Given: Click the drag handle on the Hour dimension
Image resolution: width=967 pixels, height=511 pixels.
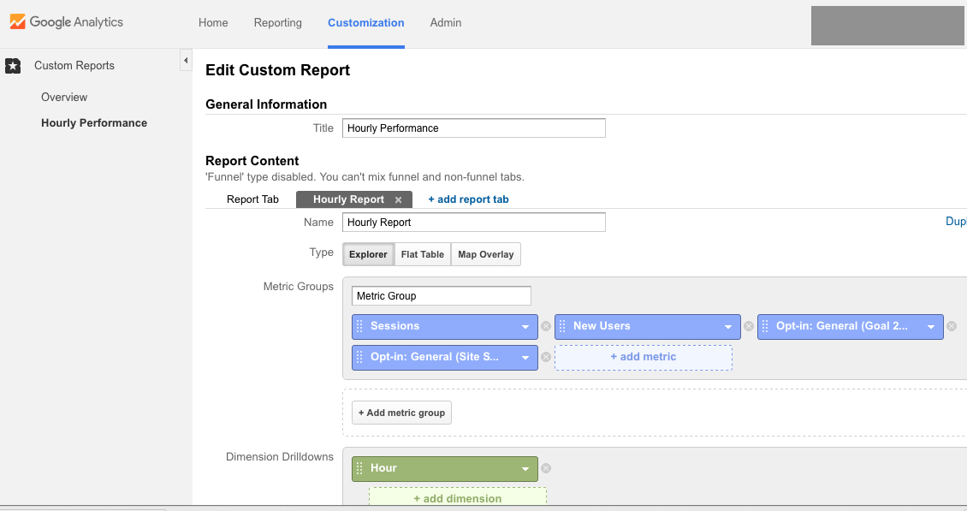Looking at the screenshot, I should click(359, 468).
